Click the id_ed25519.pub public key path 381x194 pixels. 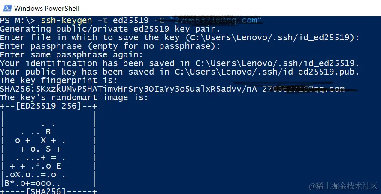point(267,72)
